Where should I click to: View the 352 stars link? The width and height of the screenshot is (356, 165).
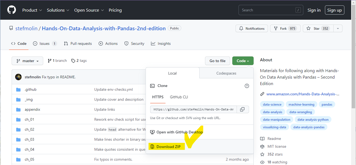(x=271, y=154)
